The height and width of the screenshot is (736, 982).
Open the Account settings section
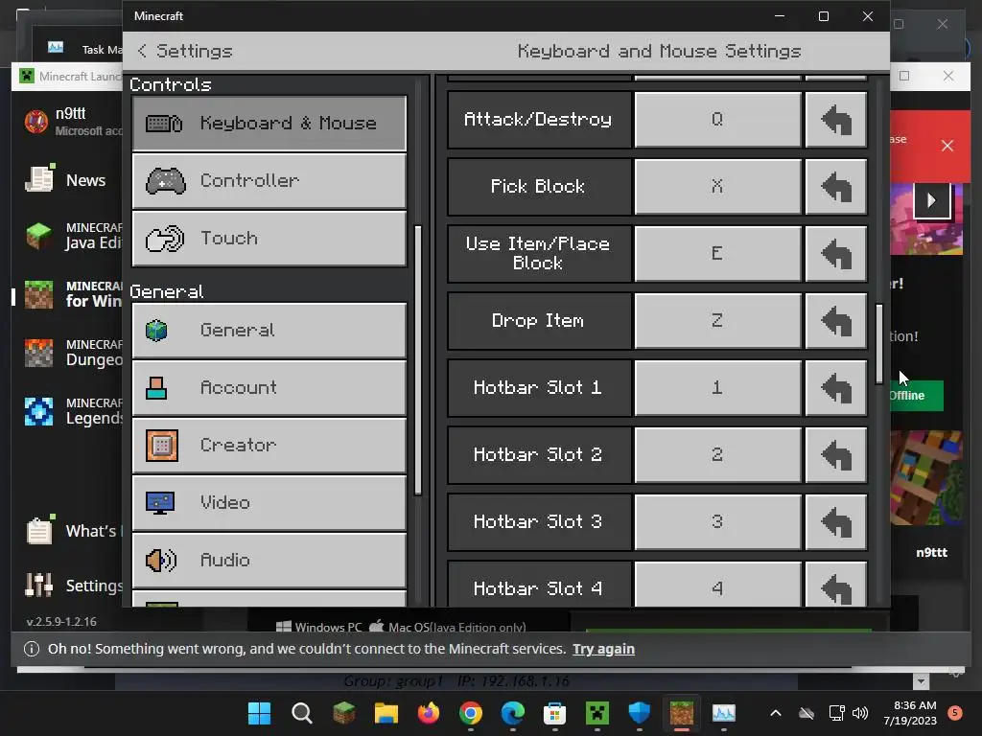(269, 387)
